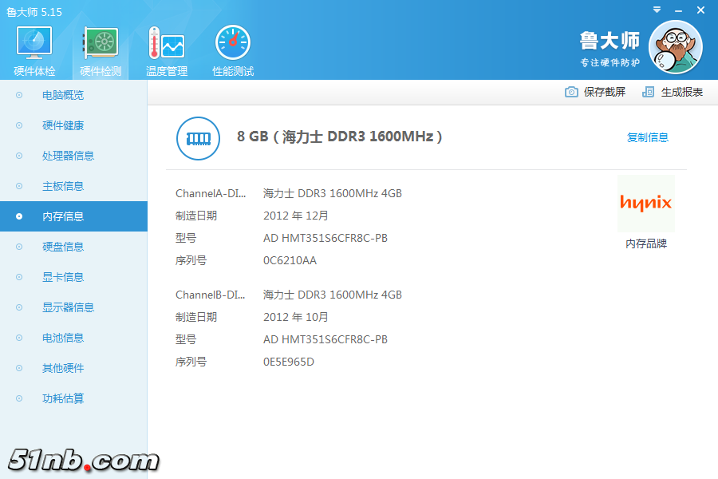The width and height of the screenshot is (718, 479).
Task: Open the dropdown arrow in the title bar
Action: 657,10
